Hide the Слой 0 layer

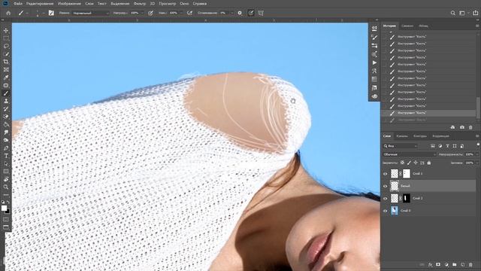pos(386,211)
